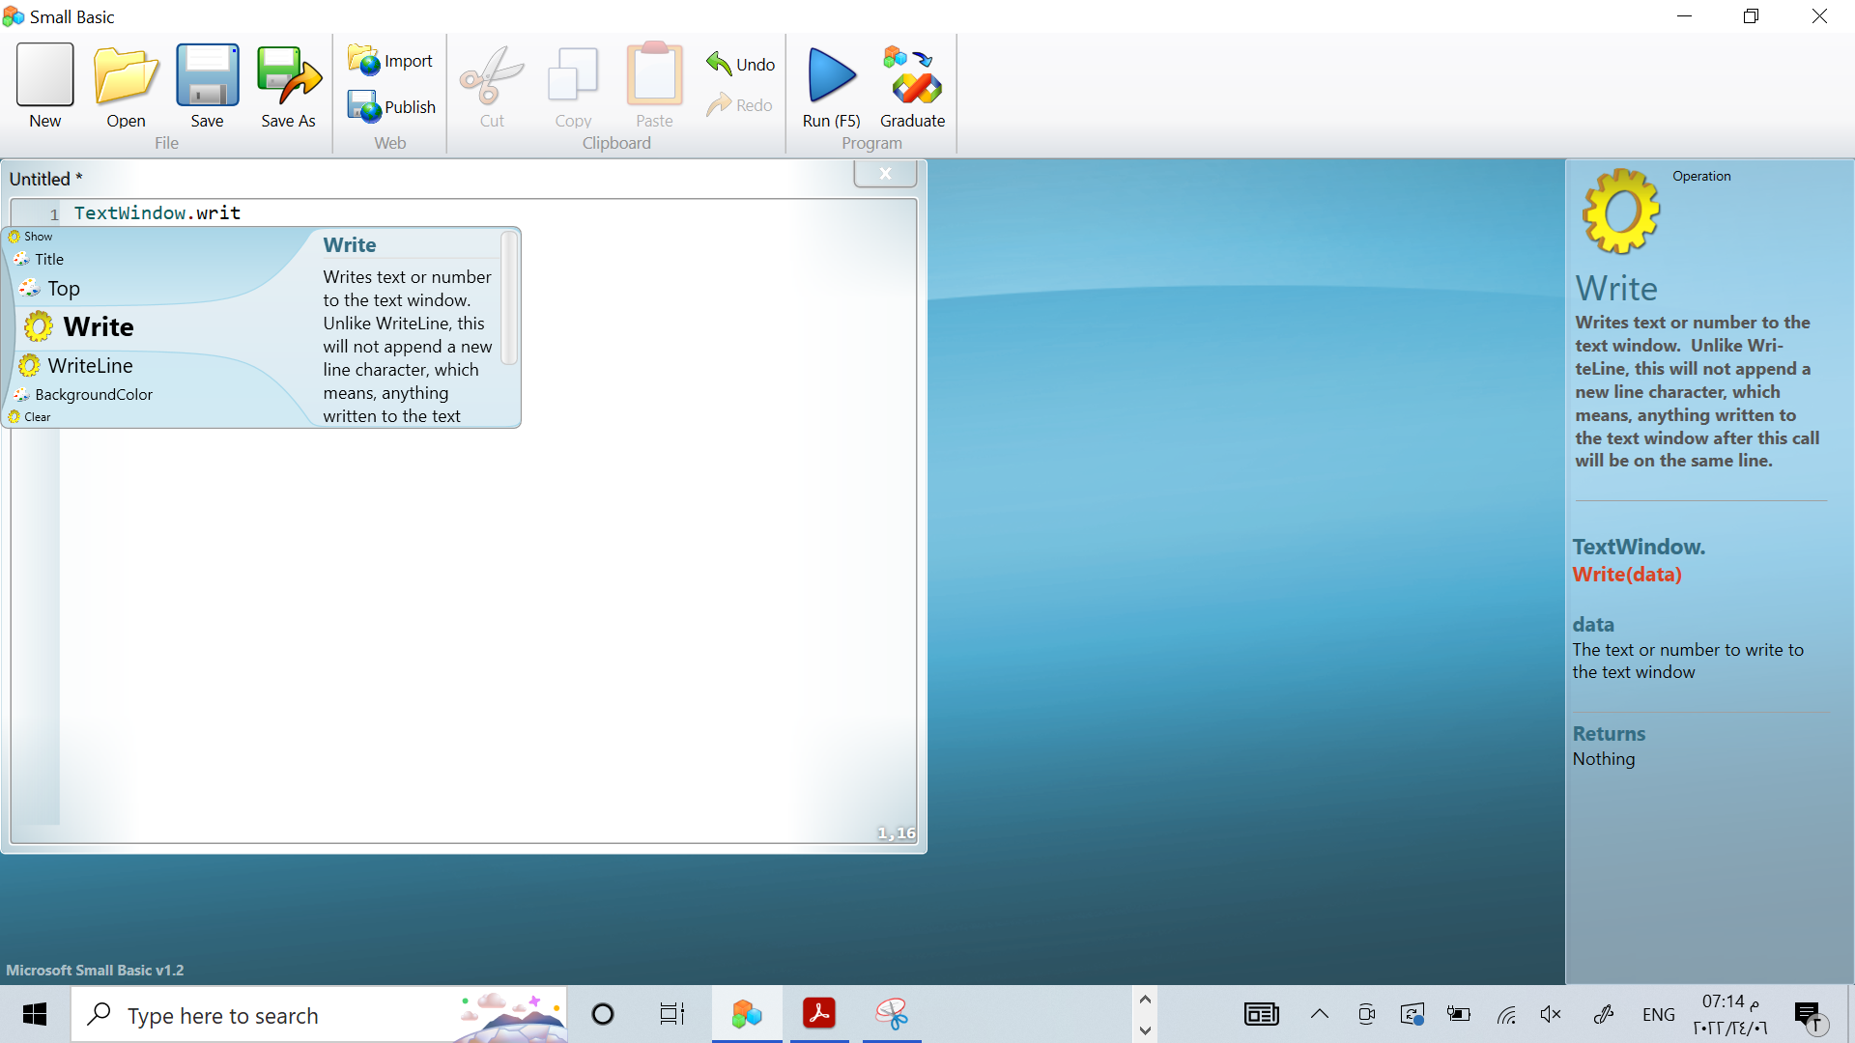1855x1043 pixels.
Task: Show hidden system tray icons
Action: click(x=1320, y=1014)
